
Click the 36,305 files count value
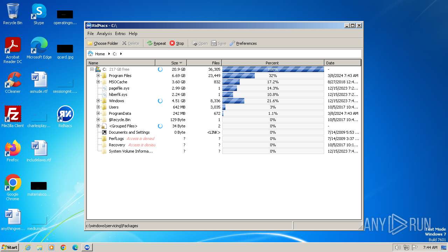click(x=214, y=69)
